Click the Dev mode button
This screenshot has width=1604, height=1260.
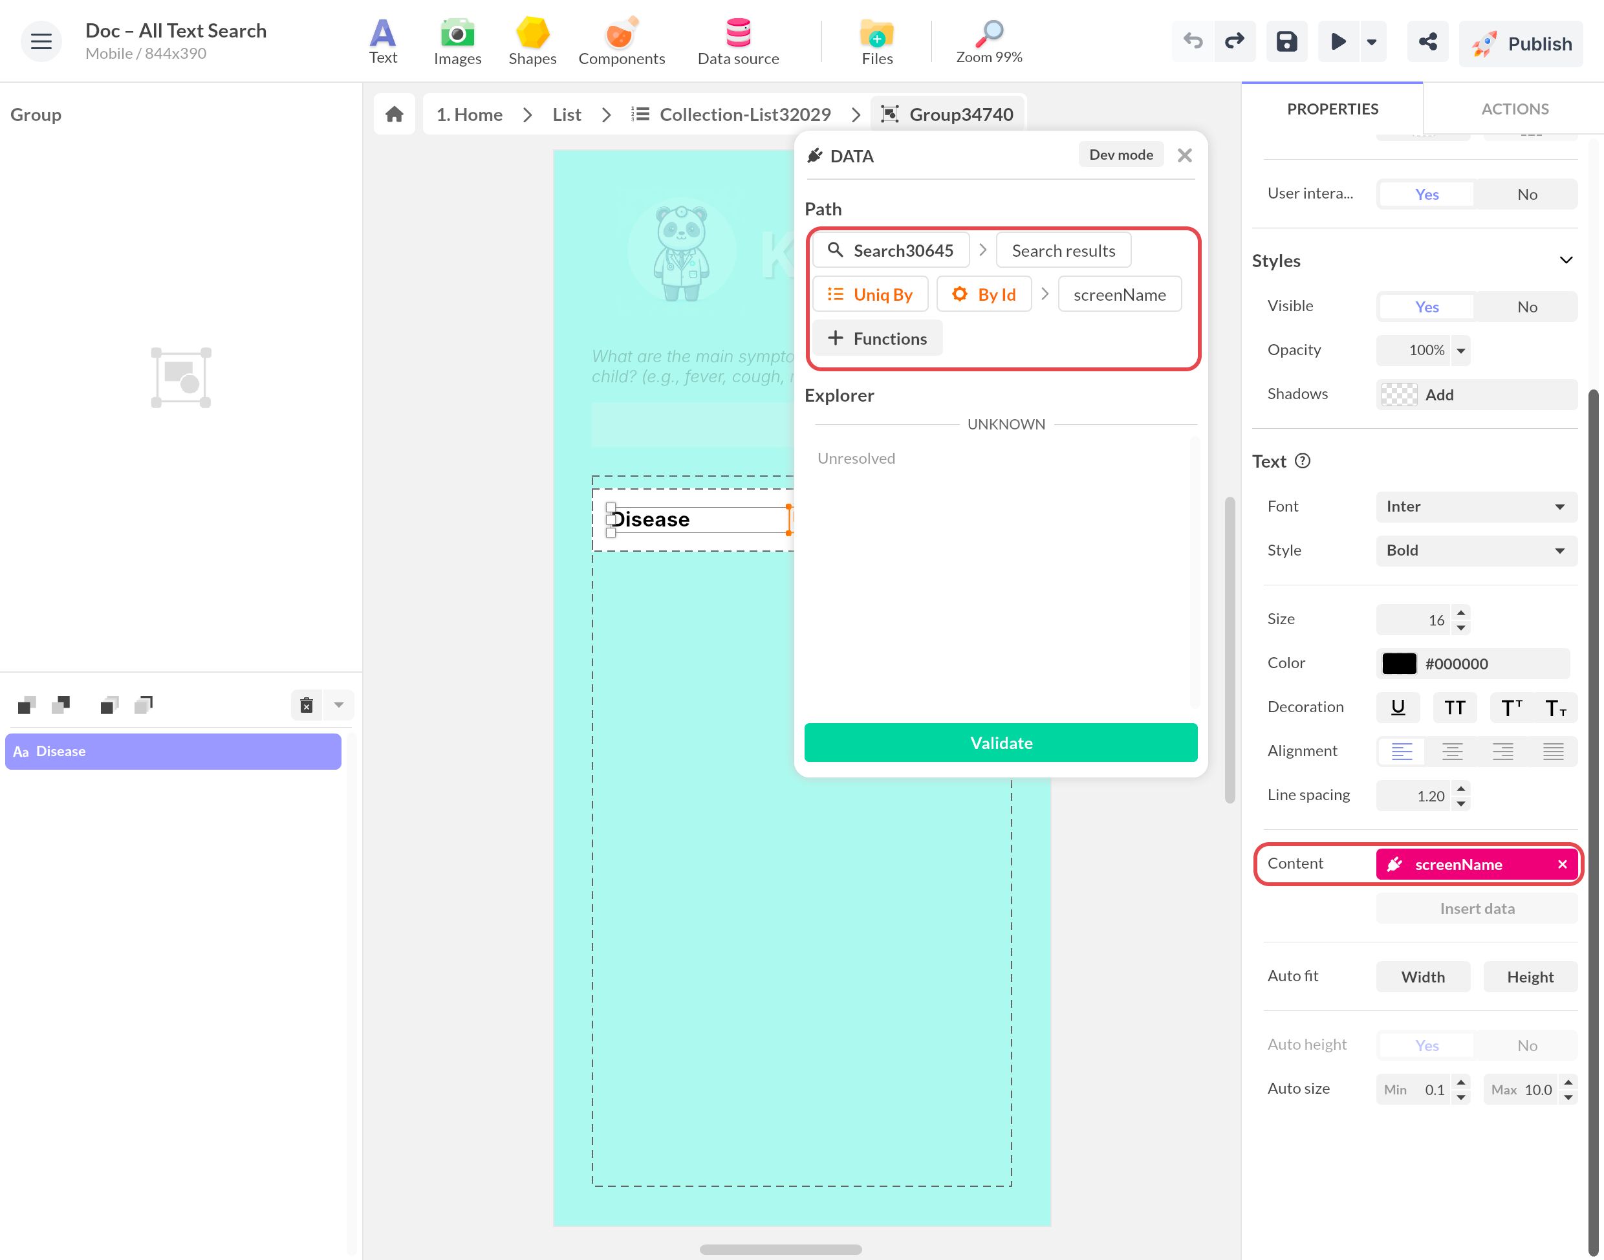pos(1120,155)
